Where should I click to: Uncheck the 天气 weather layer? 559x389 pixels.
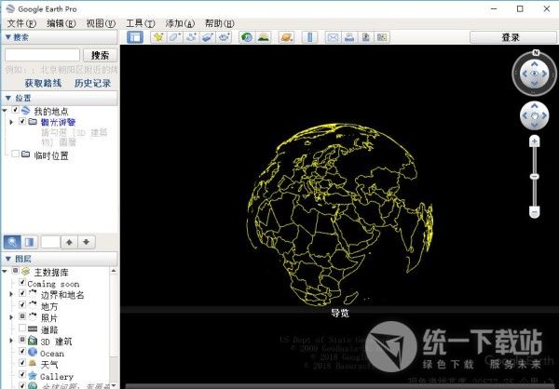click(x=22, y=363)
